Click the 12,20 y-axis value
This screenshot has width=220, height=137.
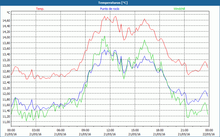tap(6, 88)
